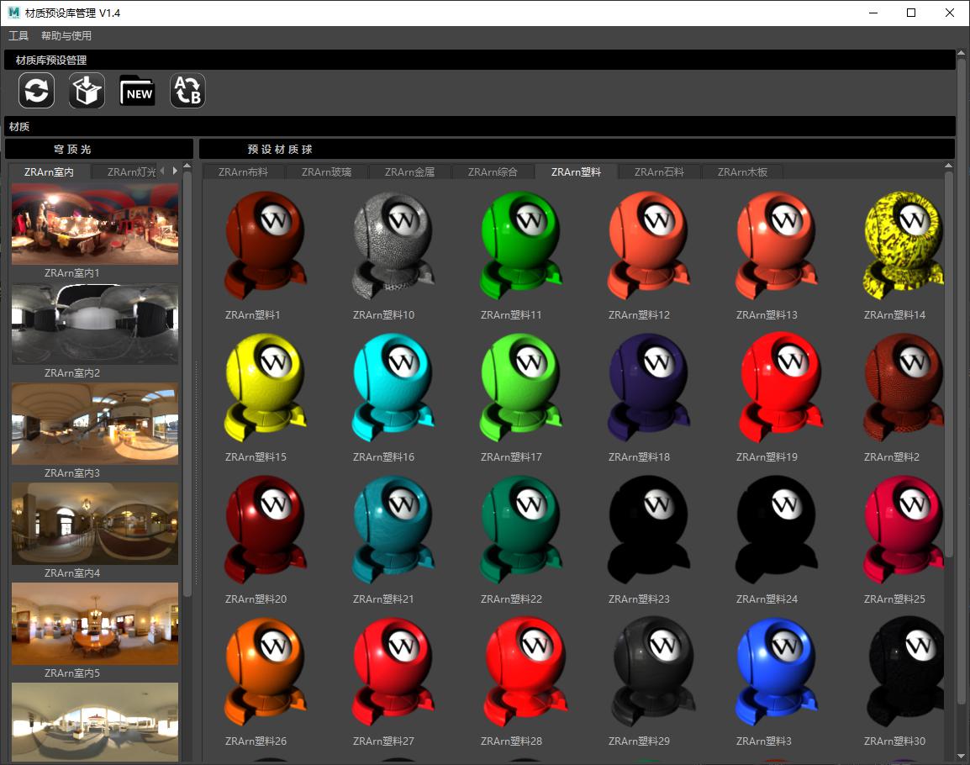Open the 帮助与使用 menu

coord(66,36)
